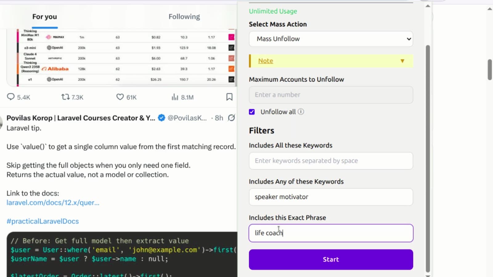Switch to the Following tab
Screen dimensions: 493x277
click(x=184, y=17)
